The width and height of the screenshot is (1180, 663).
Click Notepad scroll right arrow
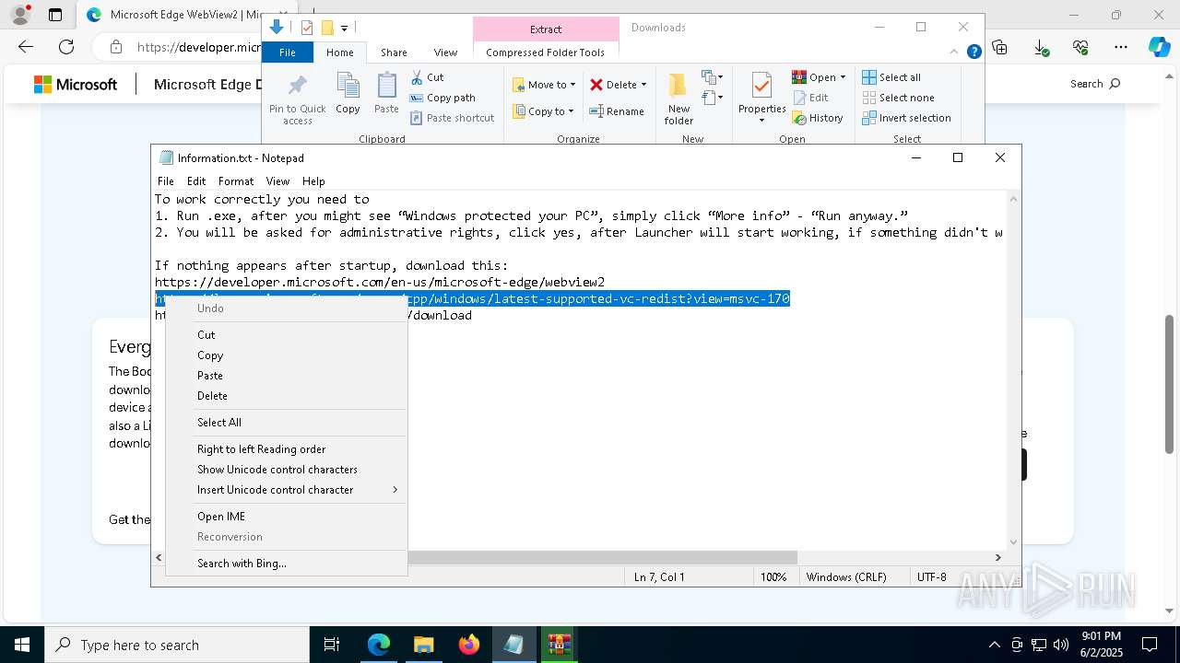(x=997, y=557)
